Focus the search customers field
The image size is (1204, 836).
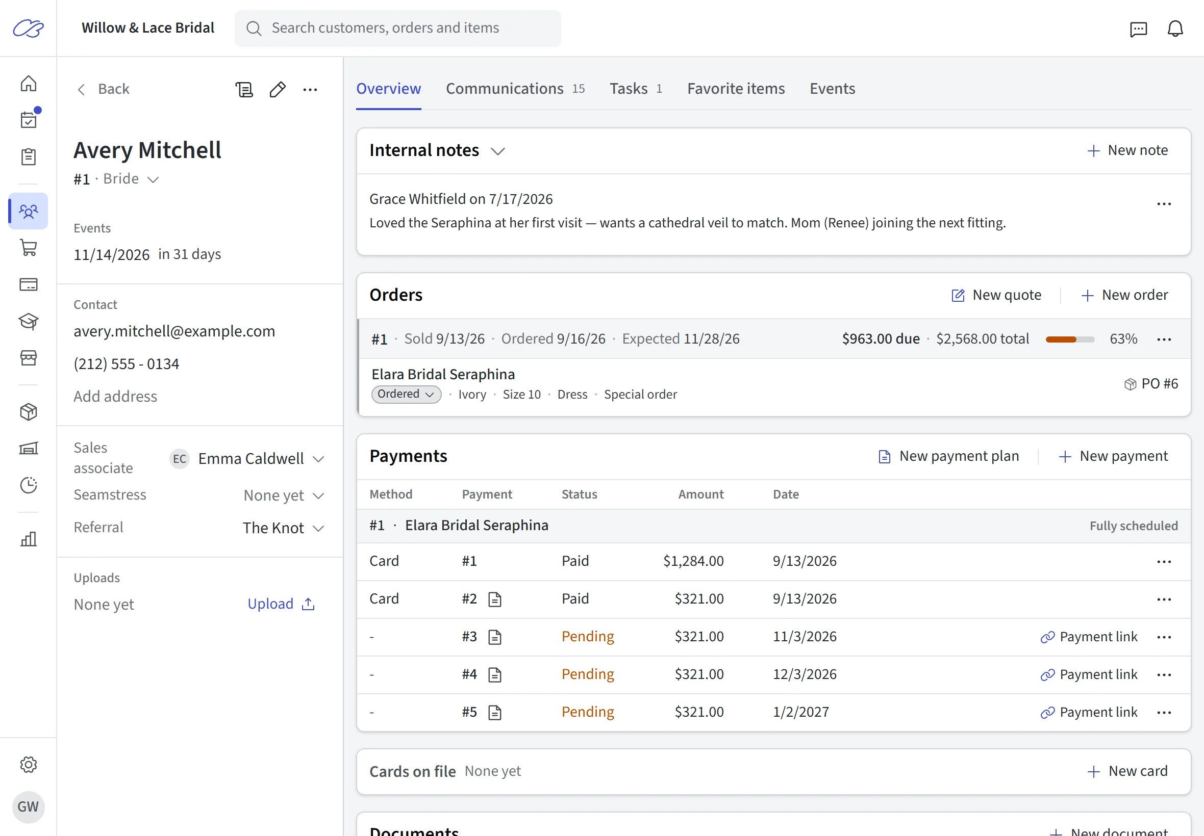397,28
